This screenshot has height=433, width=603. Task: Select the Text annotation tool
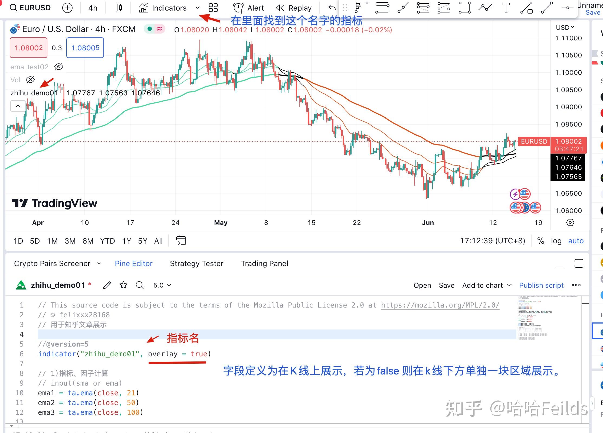tap(506, 8)
